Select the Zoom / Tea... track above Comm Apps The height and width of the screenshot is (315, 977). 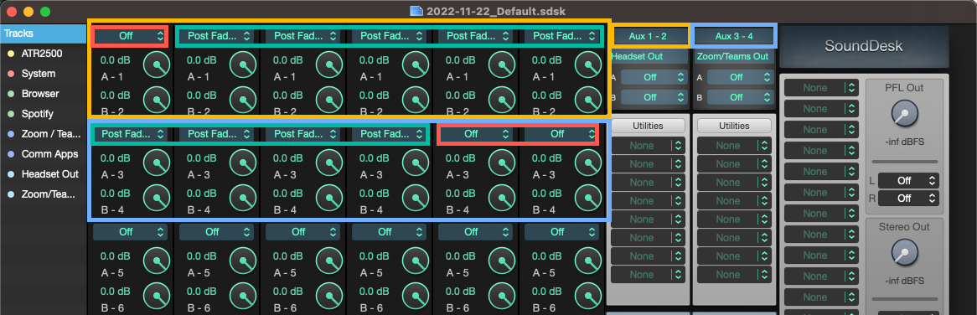pyautogui.click(x=43, y=134)
